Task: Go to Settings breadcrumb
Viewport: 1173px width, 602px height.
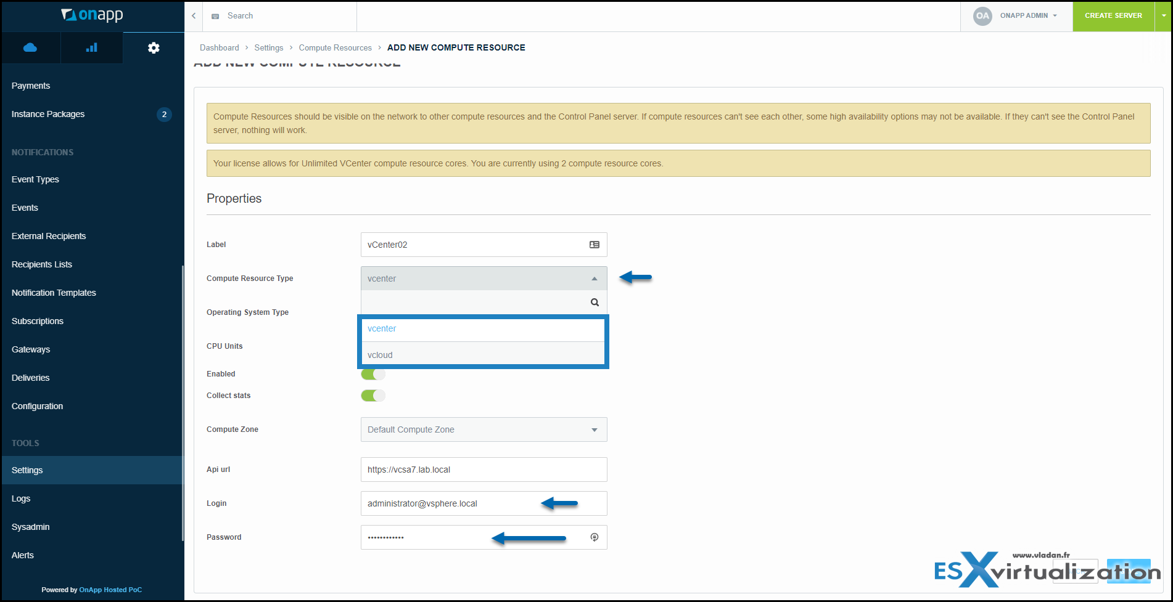Action: pyautogui.click(x=269, y=47)
